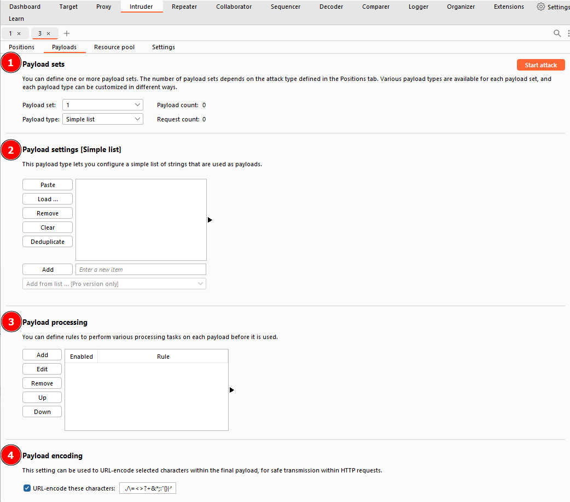570x502 pixels.
Task: Disable URL-encode these characters
Action: pos(26,488)
